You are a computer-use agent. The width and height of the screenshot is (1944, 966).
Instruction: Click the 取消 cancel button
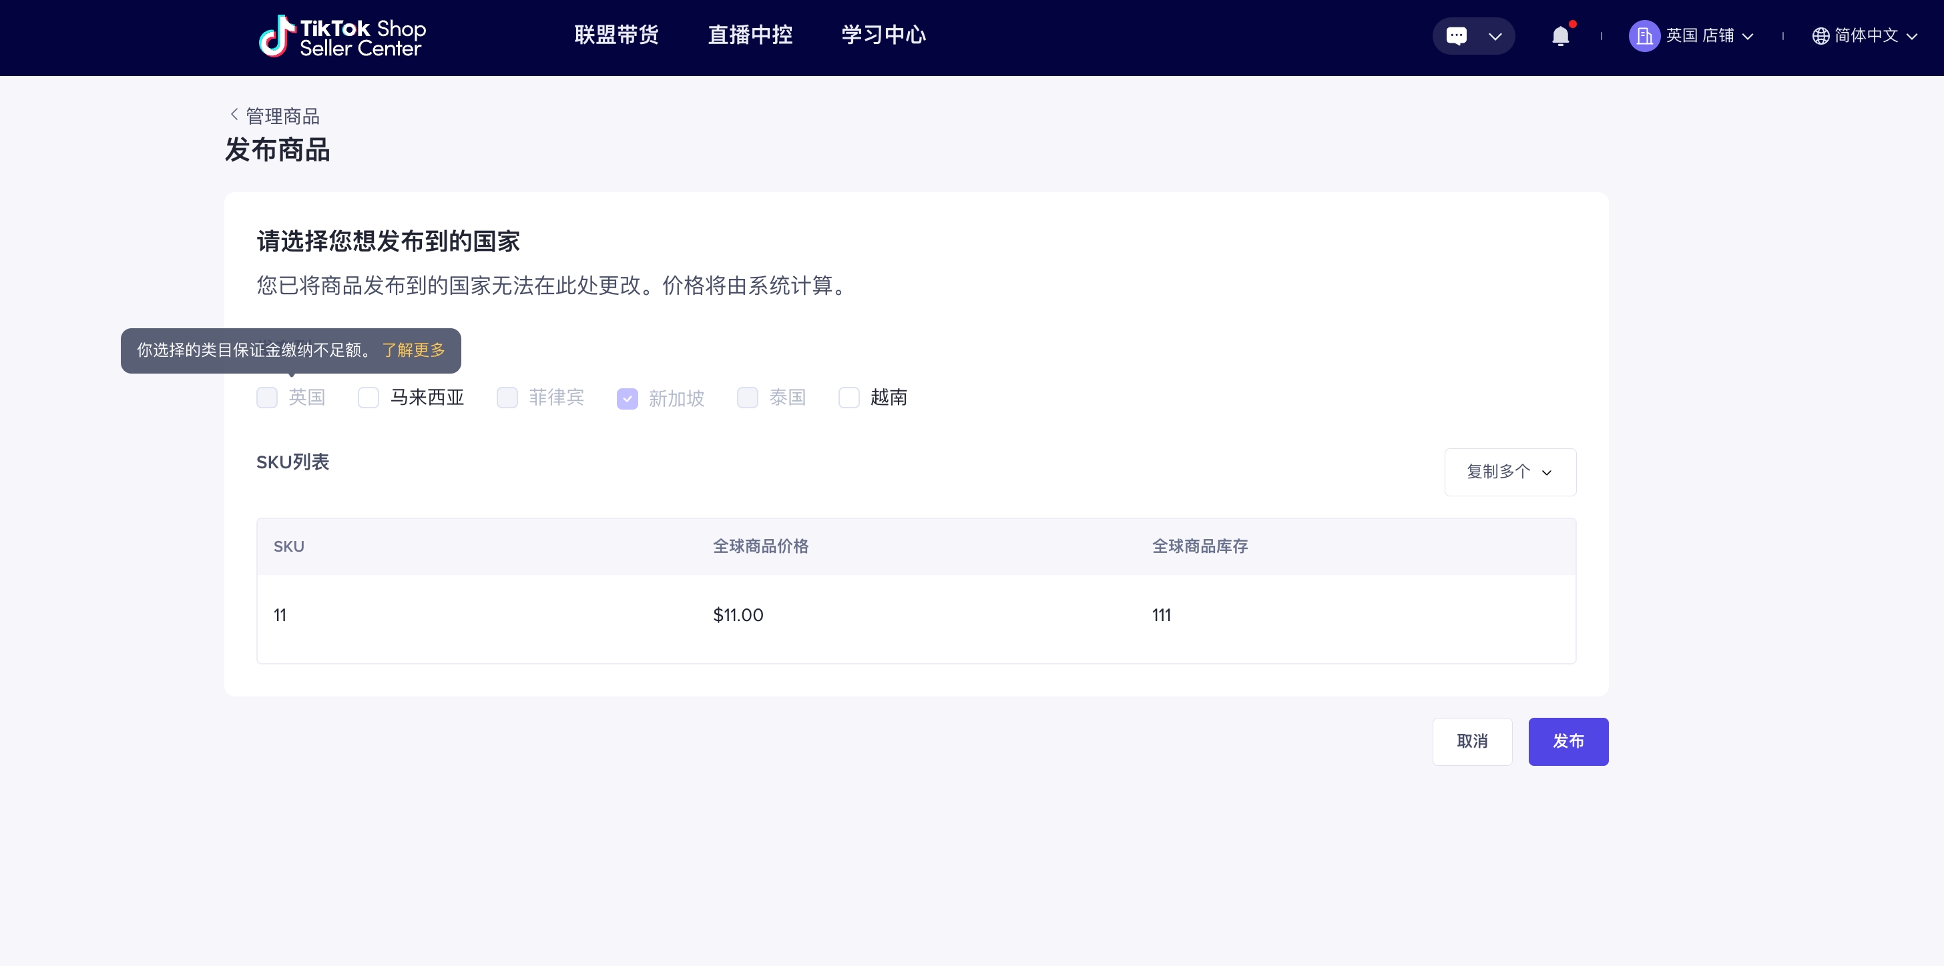[1471, 741]
